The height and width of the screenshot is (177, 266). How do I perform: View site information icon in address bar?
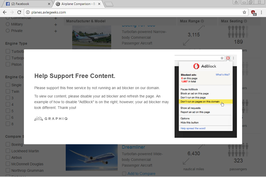coord(28,12)
